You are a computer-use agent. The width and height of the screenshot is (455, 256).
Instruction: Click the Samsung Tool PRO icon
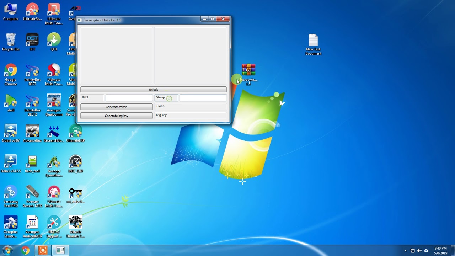(x=11, y=197)
